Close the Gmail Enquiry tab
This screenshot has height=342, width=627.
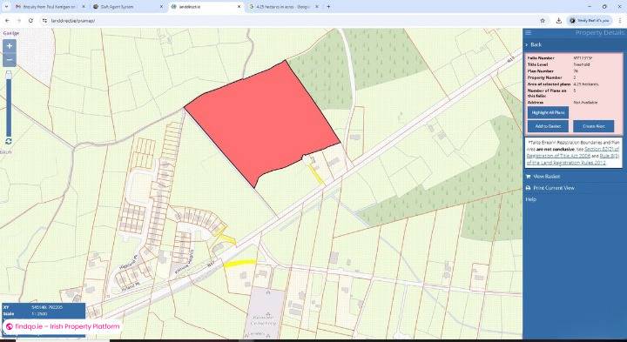(84, 7)
